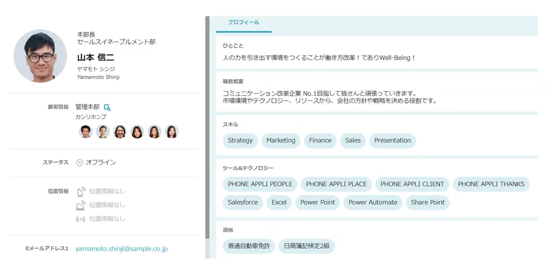Select the Power Automate tag
The image size is (559, 276).
click(x=373, y=202)
